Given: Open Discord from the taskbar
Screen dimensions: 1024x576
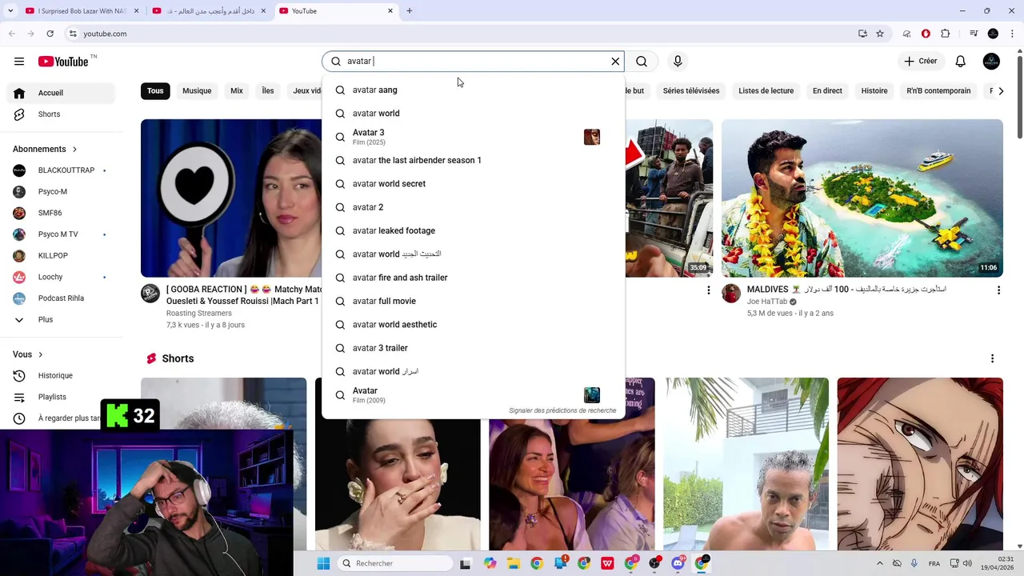Looking at the screenshot, I should (678, 563).
